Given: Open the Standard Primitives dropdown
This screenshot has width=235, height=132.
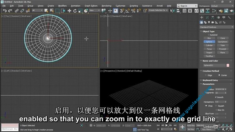Looking at the screenshot, I should pyautogui.click(x=217, y=27).
